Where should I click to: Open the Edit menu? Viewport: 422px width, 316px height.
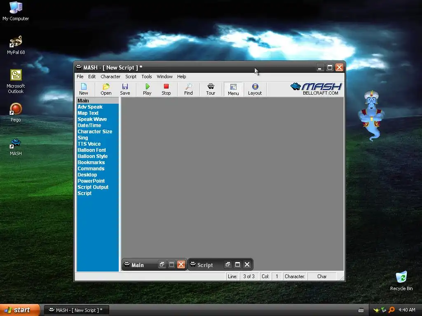coord(92,77)
